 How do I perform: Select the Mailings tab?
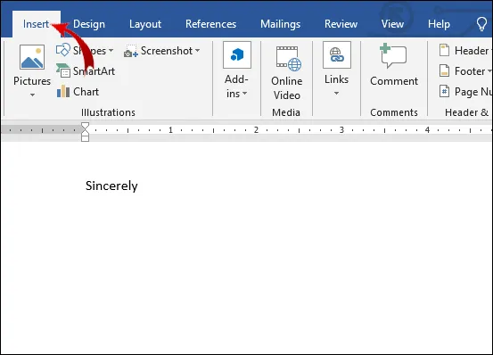coord(280,24)
